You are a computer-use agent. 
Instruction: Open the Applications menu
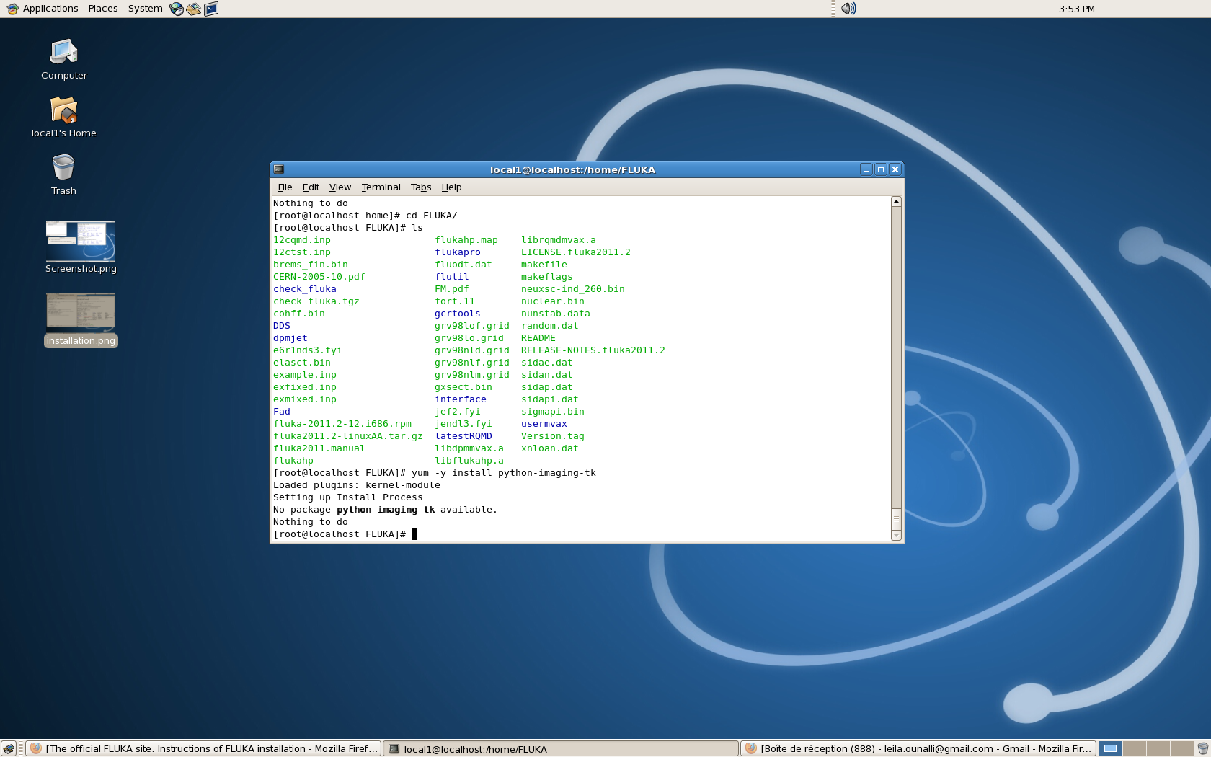pos(43,9)
